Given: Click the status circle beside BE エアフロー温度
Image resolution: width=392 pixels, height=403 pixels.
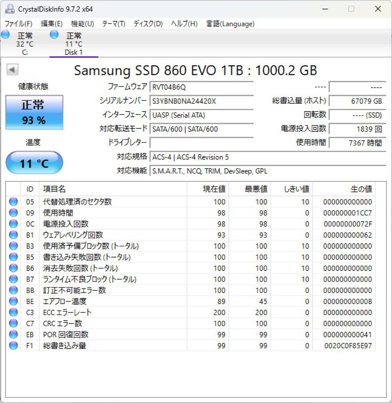Looking at the screenshot, I should (x=13, y=301).
